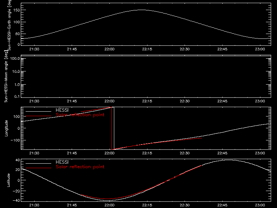Image resolution: width=277 pixels, height=208 pixels.
Task: Click the Longitude axis title
Action: click(x=6, y=128)
